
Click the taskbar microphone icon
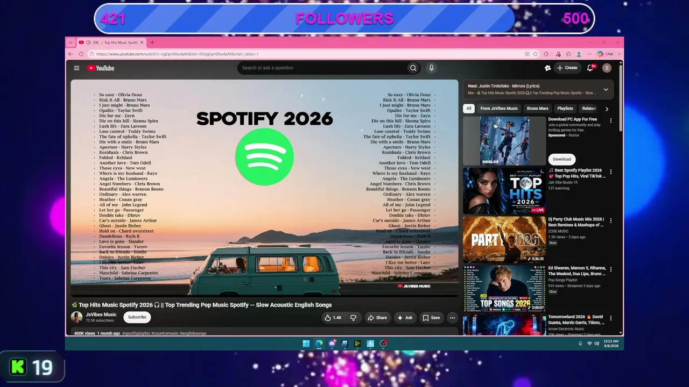point(580,343)
